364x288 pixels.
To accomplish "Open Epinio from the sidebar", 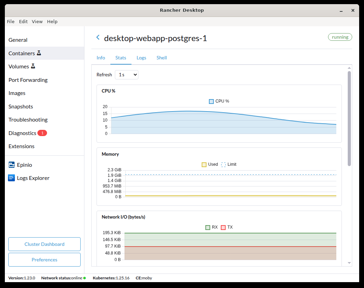I will click(45, 165).
